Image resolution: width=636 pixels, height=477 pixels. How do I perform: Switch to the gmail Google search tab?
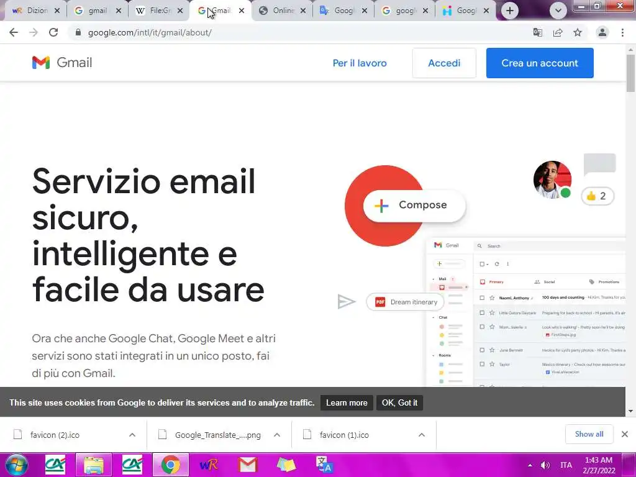[92, 11]
